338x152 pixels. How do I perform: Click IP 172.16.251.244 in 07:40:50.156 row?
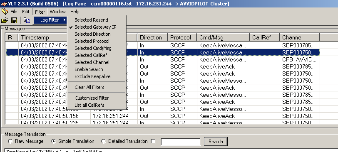(111, 116)
